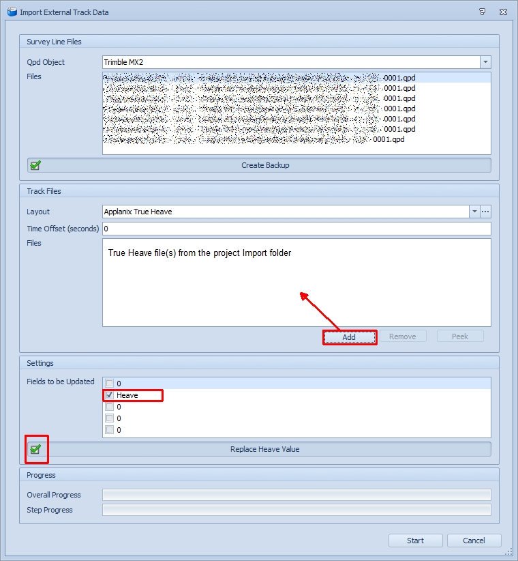Toggle the Create Backup green checkmark

click(35, 165)
